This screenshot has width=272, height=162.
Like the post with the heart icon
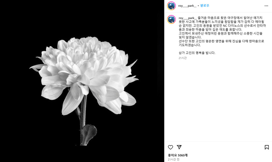[x=170, y=147]
